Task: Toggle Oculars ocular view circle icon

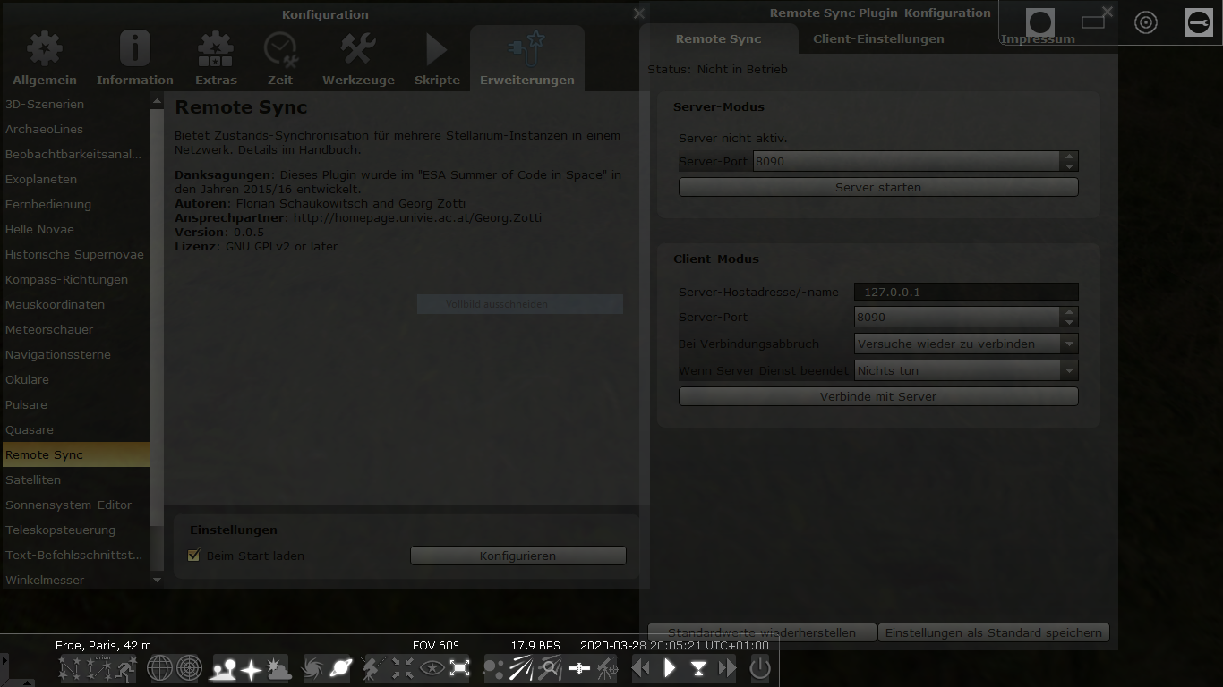Action: [x=1040, y=22]
